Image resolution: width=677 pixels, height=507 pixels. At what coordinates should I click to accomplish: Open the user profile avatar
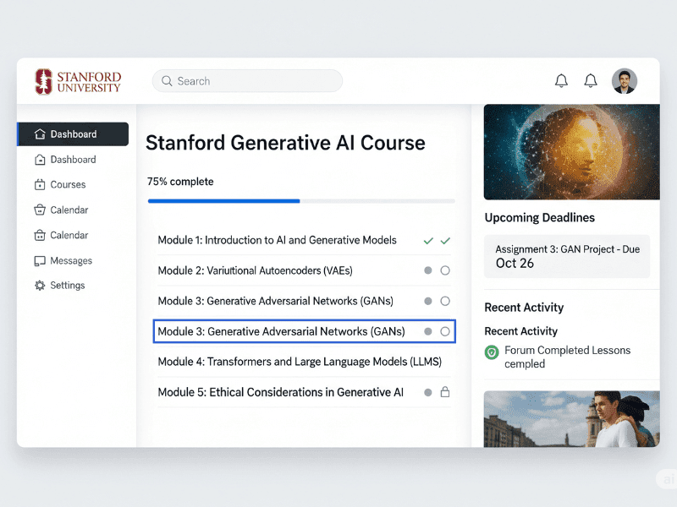625,81
